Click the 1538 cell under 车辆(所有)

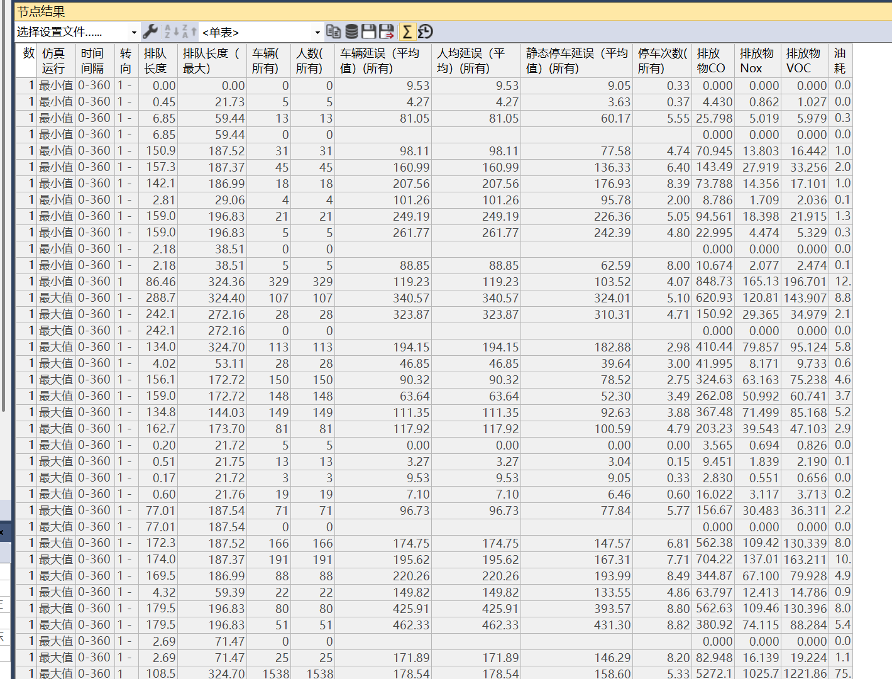click(x=269, y=673)
